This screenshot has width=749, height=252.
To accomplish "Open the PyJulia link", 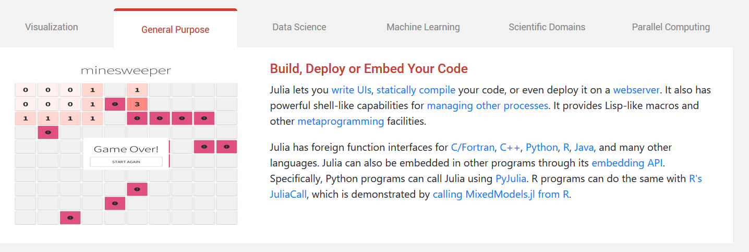I will click(511, 178).
